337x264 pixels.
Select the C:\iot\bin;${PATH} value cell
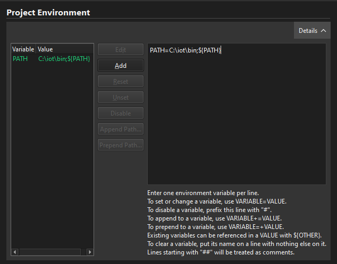64,59
